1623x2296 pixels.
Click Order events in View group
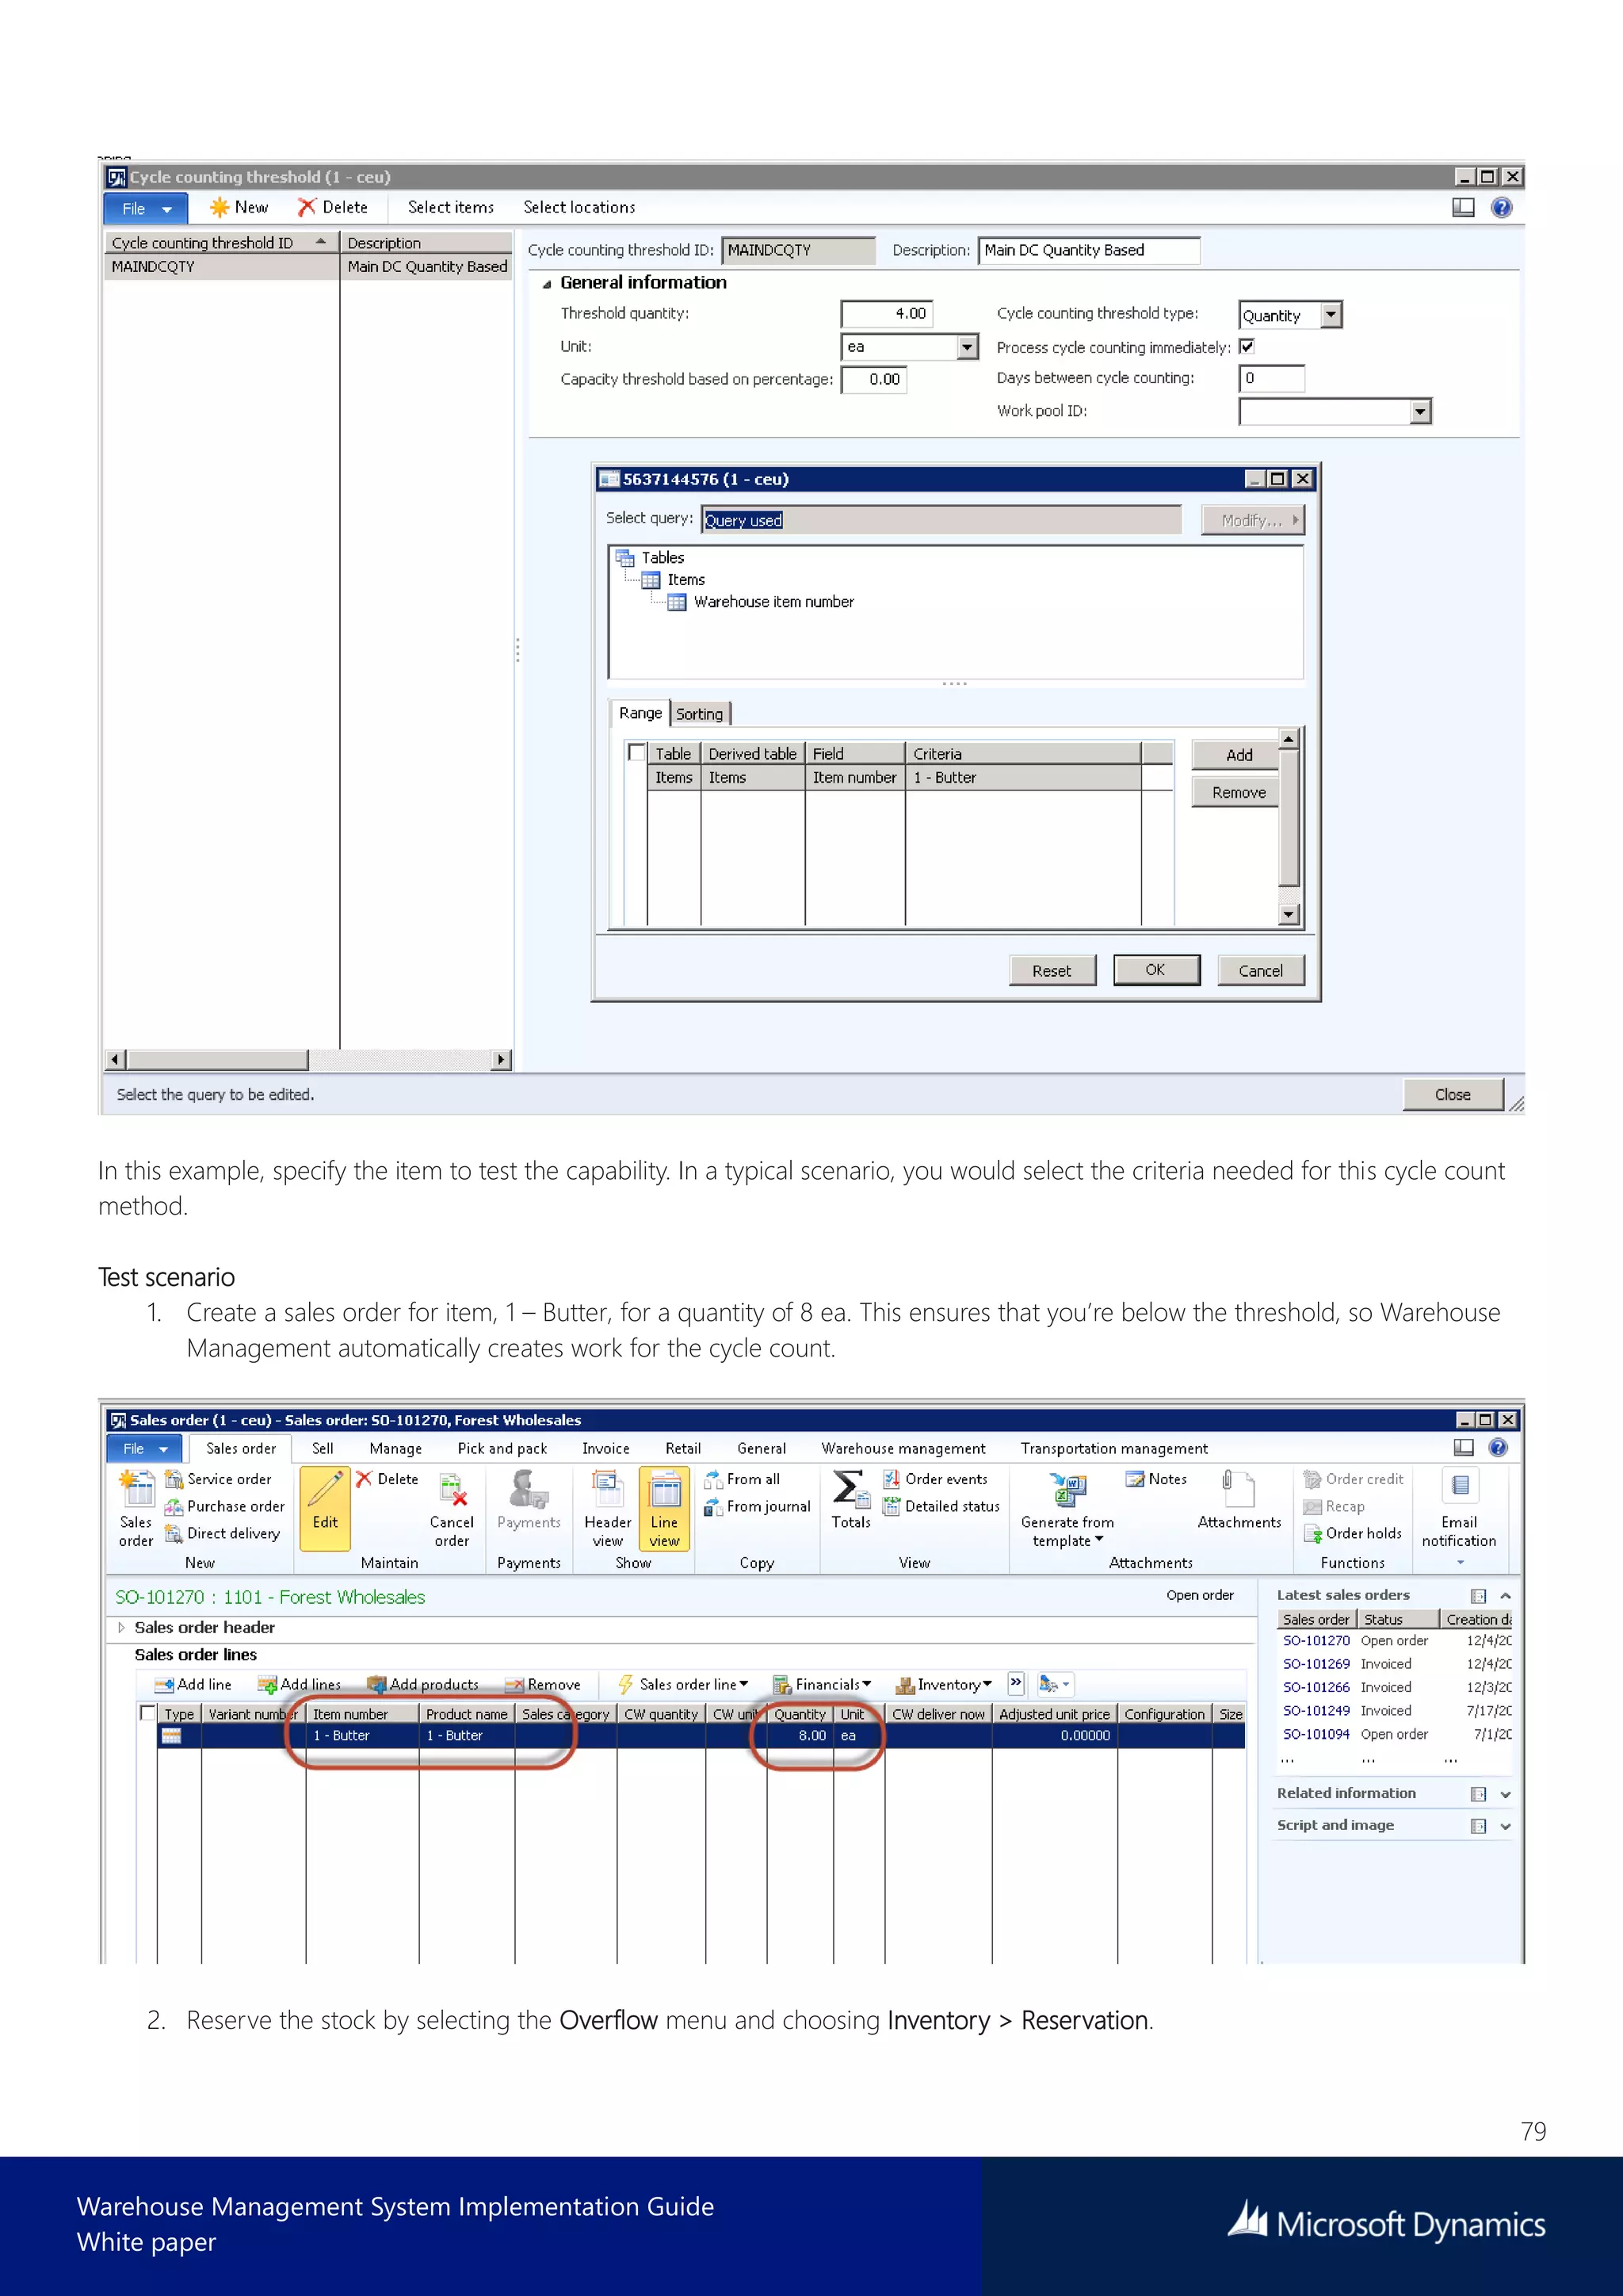[935, 1479]
